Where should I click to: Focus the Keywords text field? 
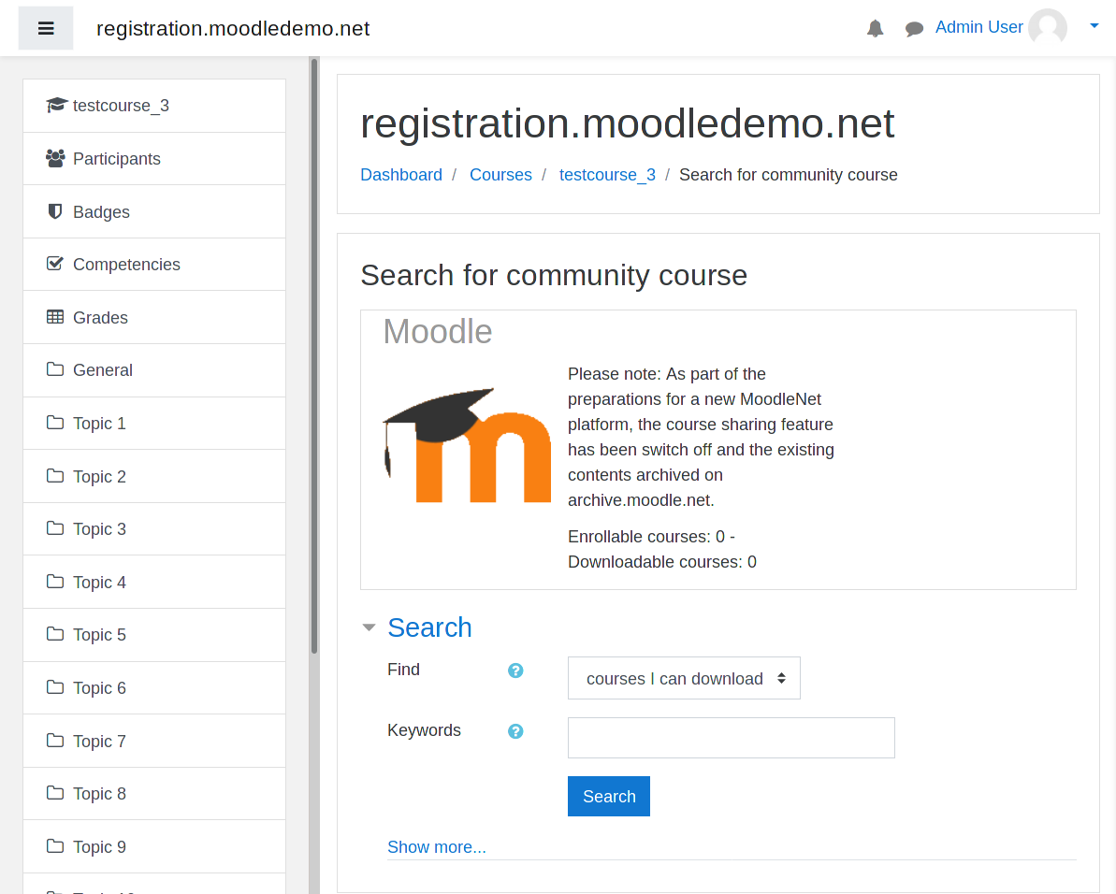point(731,738)
